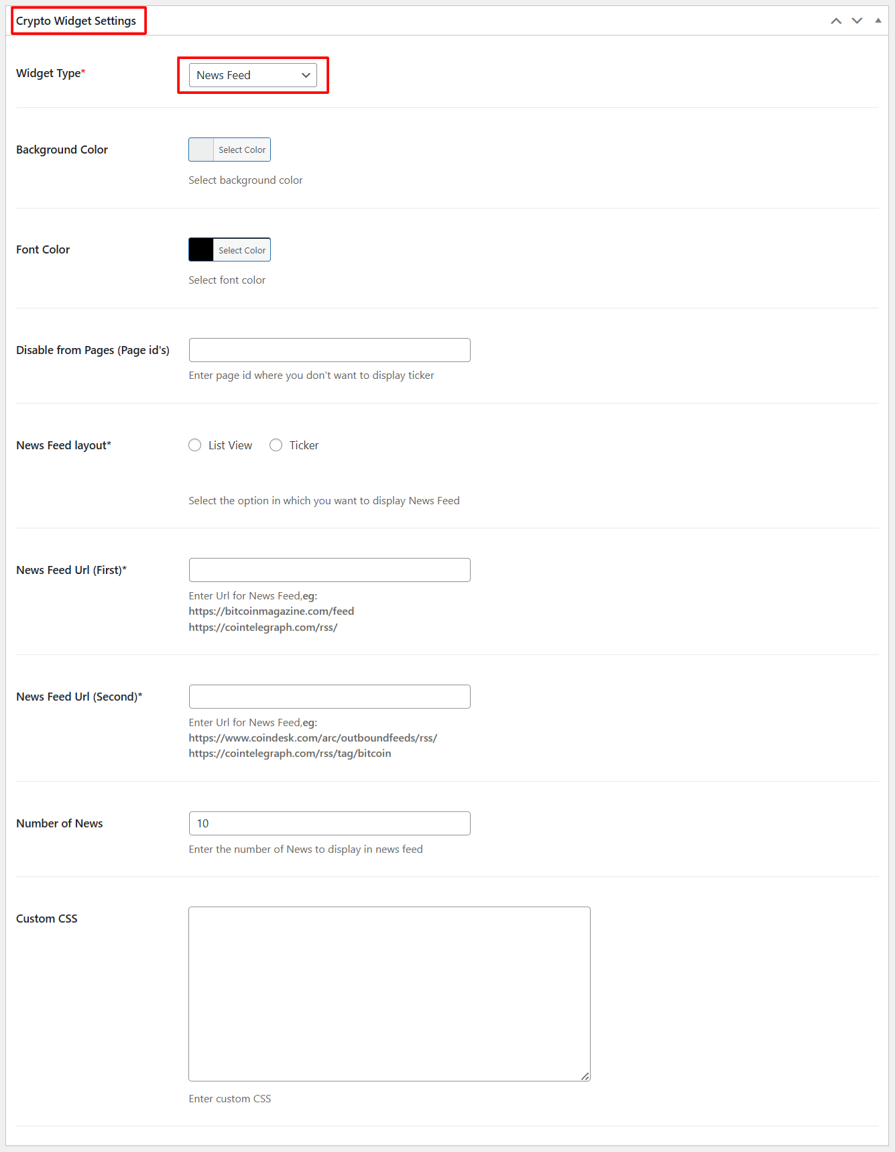The width and height of the screenshot is (895, 1152).
Task: Click inside the Custom CSS textarea
Action: pyautogui.click(x=389, y=993)
